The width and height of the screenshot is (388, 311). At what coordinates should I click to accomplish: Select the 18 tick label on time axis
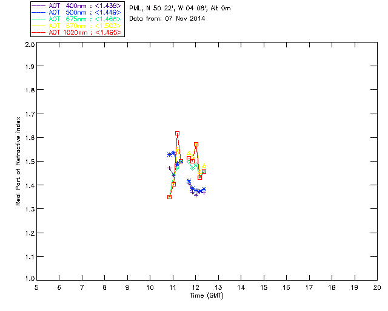332,287
